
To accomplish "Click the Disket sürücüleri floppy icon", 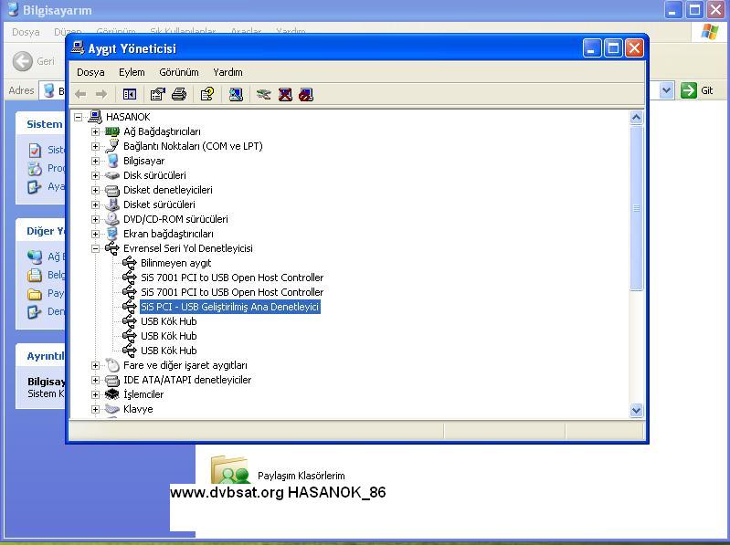I will (x=112, y=204).
